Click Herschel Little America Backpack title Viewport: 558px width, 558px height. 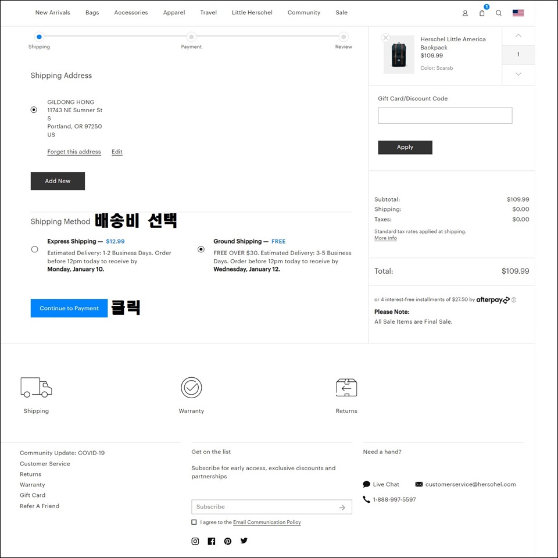click(453, 43)
